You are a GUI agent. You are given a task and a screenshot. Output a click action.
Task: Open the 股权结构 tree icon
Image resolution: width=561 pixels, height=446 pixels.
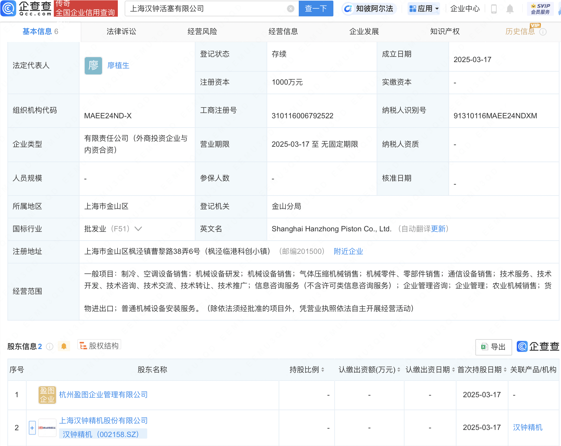[x=83, y=346]
